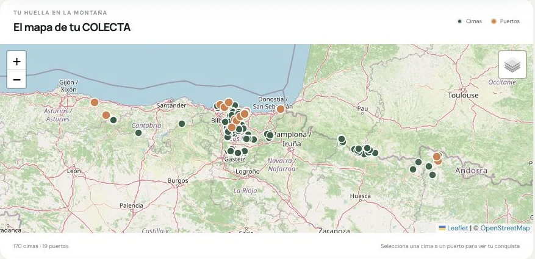Click the Zaragoza city label on map
The width and height of the screenshot is (535, 259).
click(x=334, y=230)
